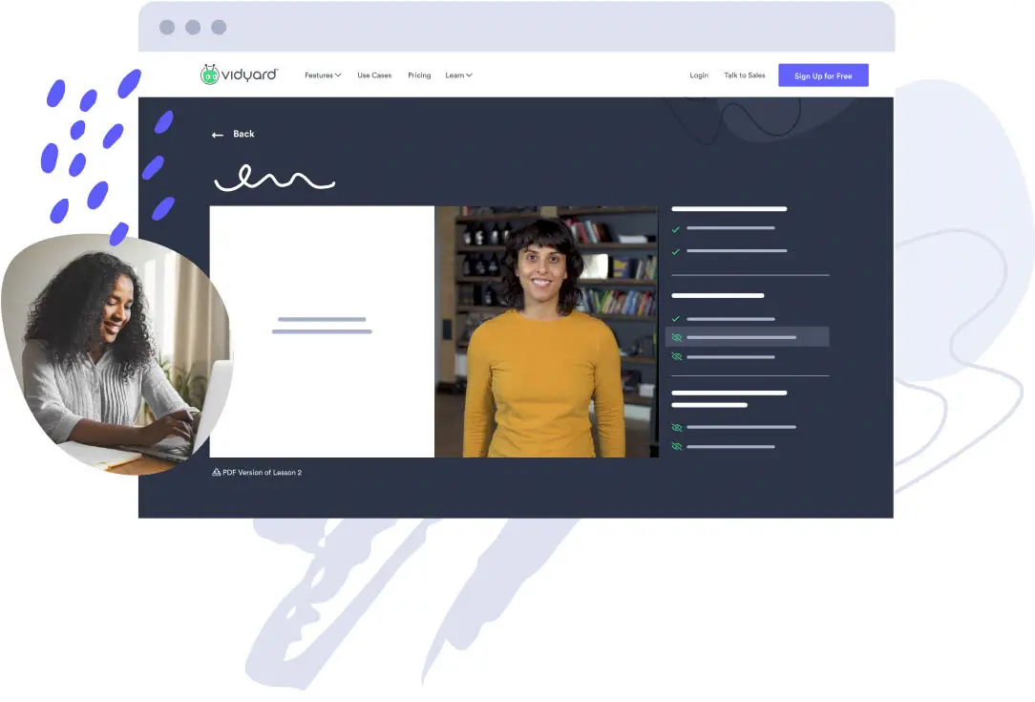
Task: Click the Back text link
Action: (x=243, y=134)
